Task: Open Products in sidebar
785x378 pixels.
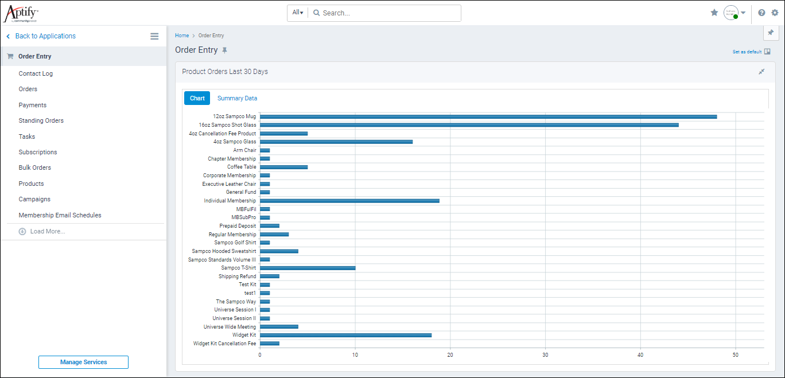Action: [31, 184]
